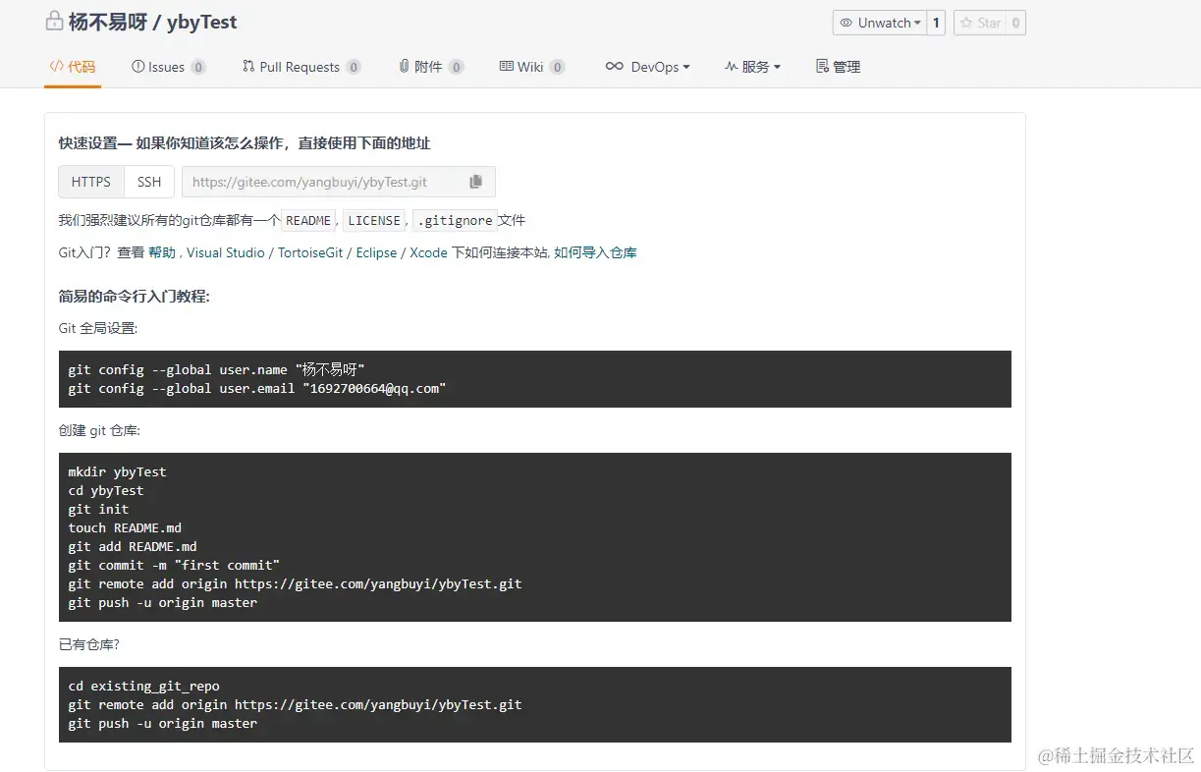The height and width of the screenshot is (772, 1201).
Task: Open the Issues tab
Action: (168, 67)
